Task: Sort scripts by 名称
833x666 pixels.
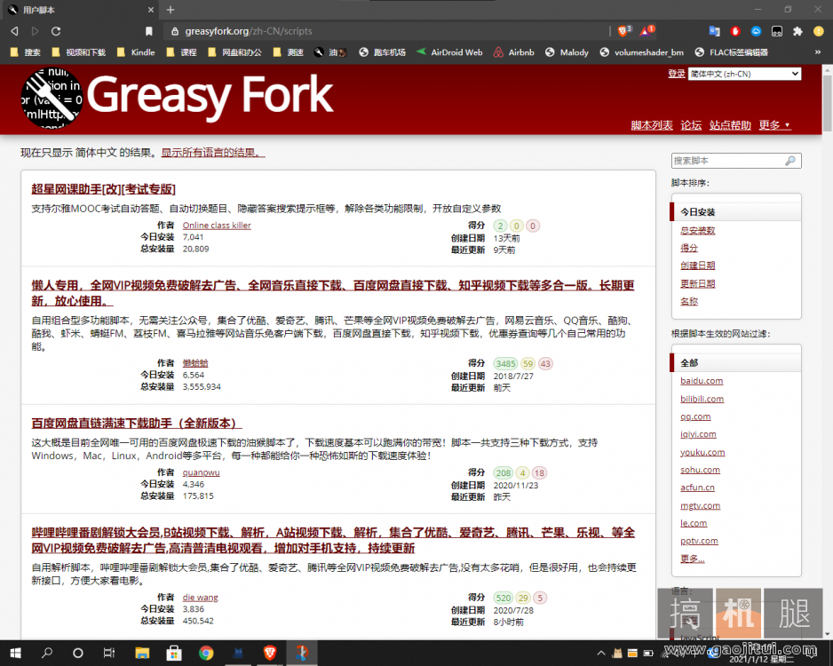Action: coord(689,302)
